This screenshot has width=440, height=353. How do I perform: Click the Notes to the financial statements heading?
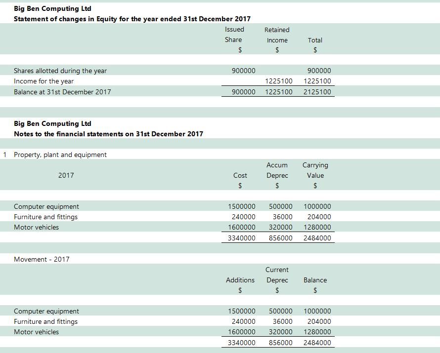108,134
